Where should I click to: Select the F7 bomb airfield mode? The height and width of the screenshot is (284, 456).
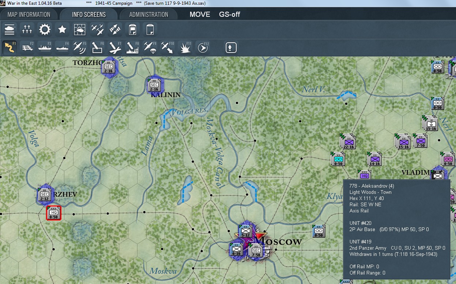[x=115, y=47]
